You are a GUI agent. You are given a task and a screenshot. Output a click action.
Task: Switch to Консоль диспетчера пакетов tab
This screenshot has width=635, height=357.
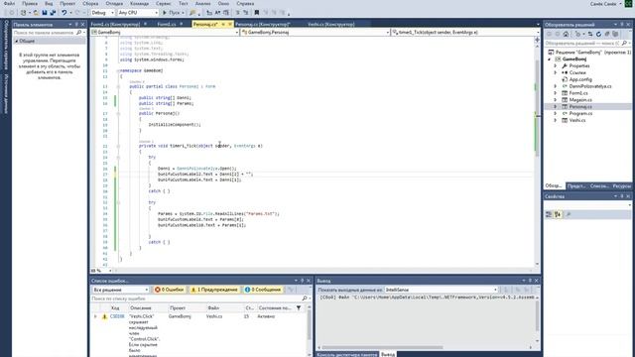click(x=347, y=354)
